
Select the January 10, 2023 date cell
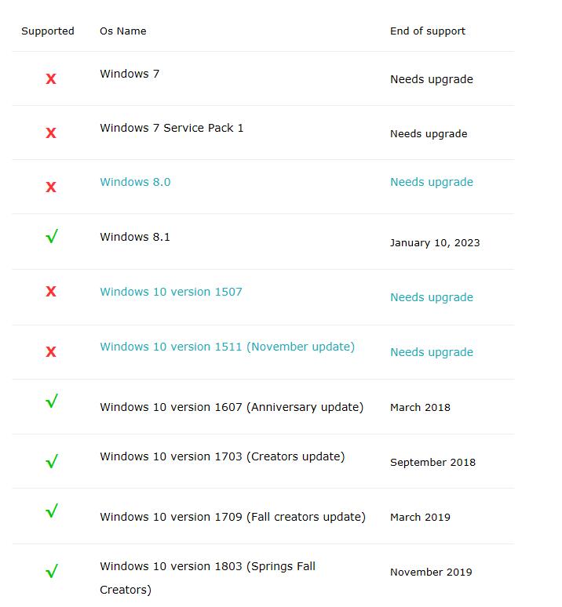tap(435, 243)
